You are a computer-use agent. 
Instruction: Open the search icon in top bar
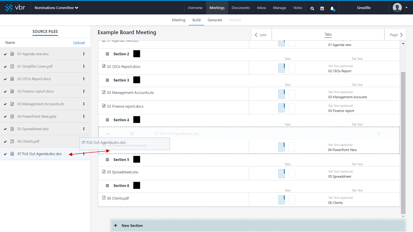point(312,8)
